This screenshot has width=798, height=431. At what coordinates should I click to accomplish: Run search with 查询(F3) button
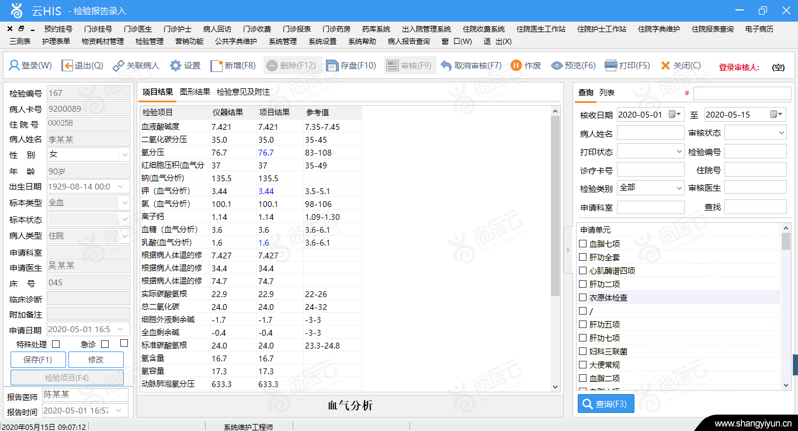pos(606,404)
